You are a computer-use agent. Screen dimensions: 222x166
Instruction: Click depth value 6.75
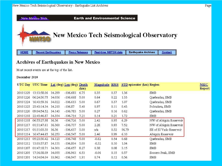click(82, 93)
